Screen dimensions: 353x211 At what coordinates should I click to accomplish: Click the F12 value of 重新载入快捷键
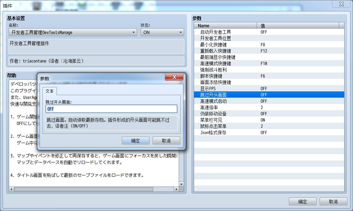(263, 51)
